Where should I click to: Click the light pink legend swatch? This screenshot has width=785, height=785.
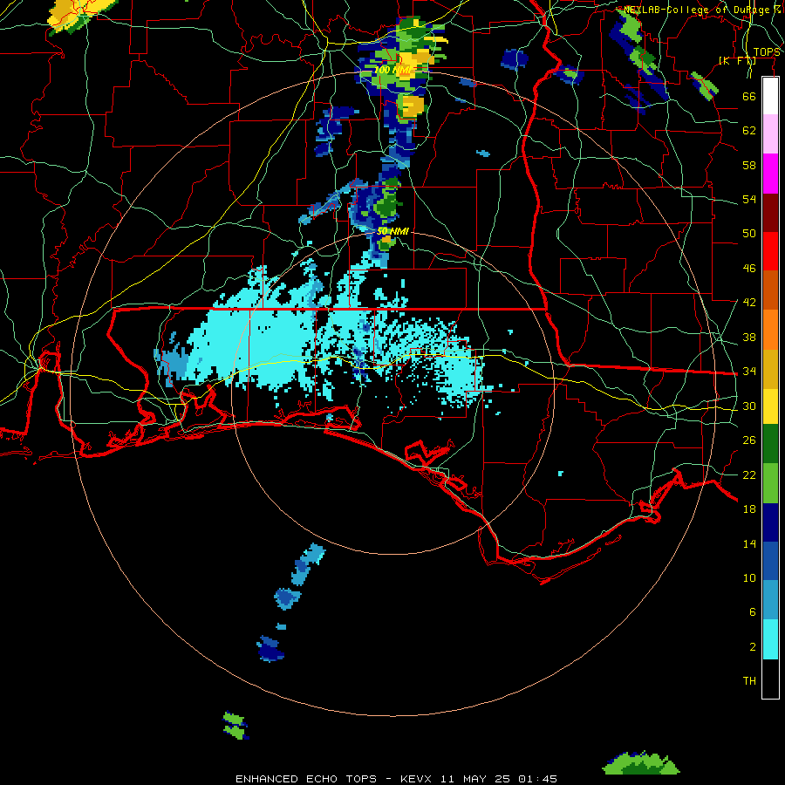(770, 133)
